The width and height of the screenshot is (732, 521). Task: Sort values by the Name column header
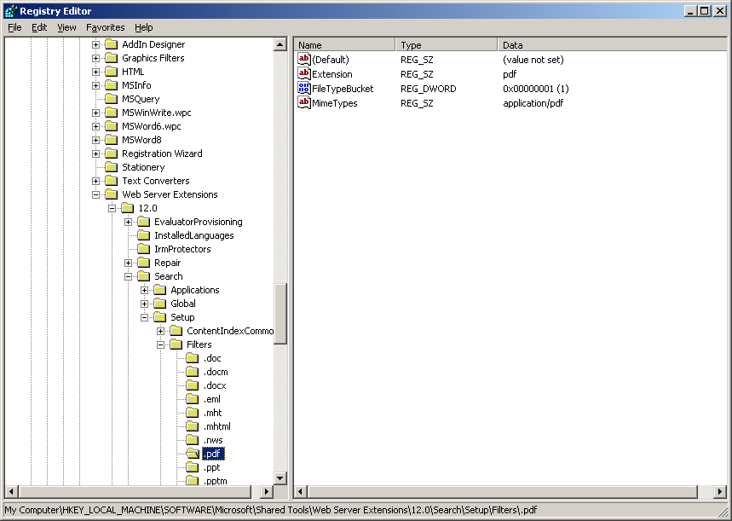click(344, 45)
